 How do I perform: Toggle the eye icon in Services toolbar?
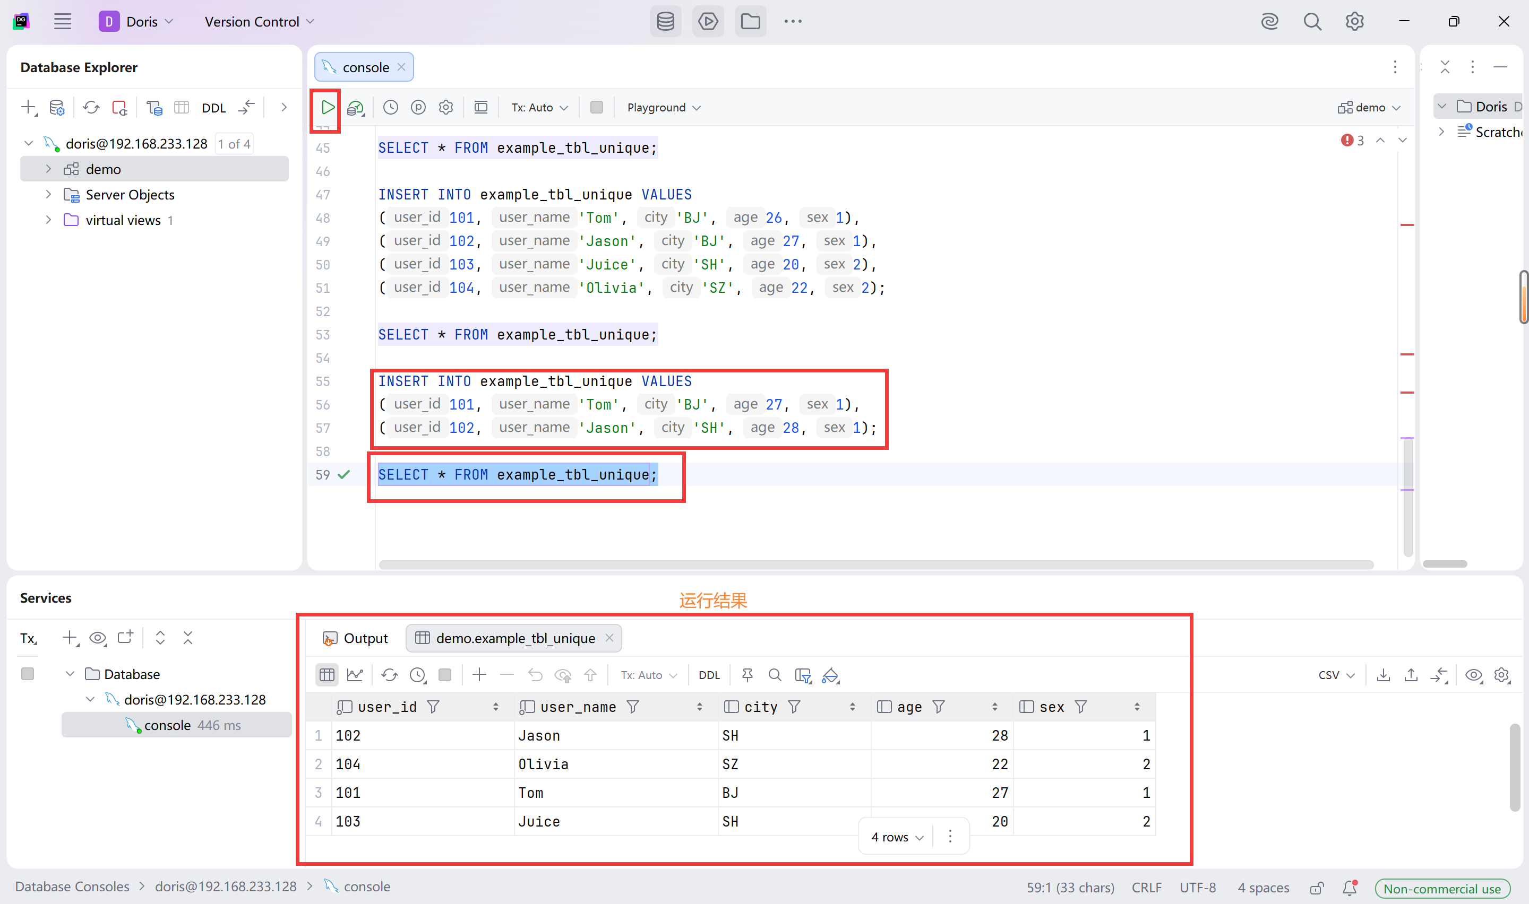coord(98,638)
